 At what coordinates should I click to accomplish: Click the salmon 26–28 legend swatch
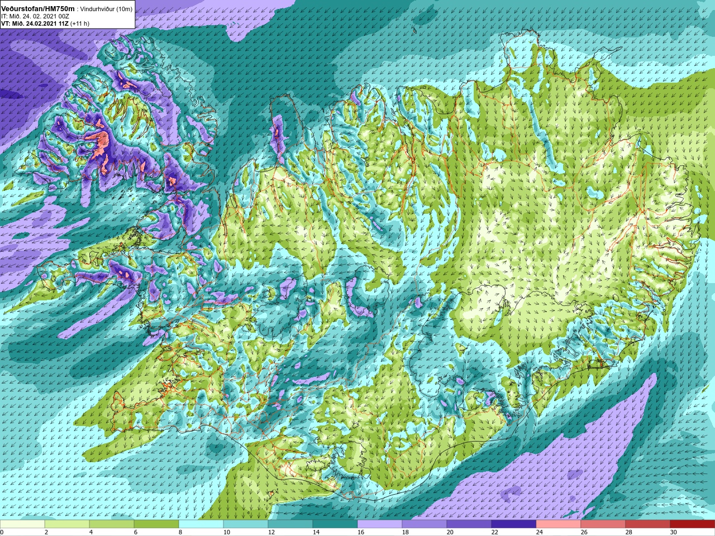[x=603, y=525]
